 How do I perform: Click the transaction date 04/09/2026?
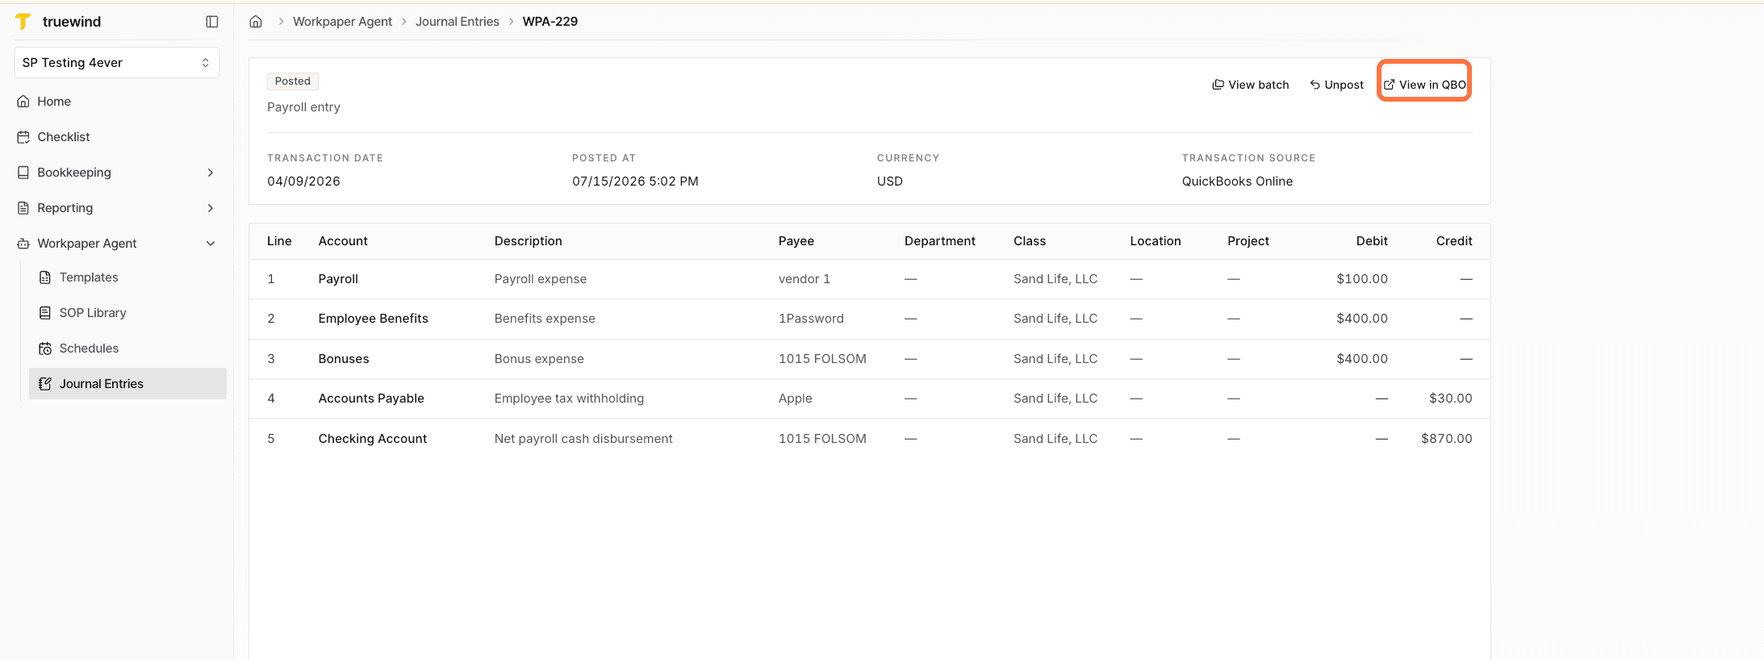304,182
